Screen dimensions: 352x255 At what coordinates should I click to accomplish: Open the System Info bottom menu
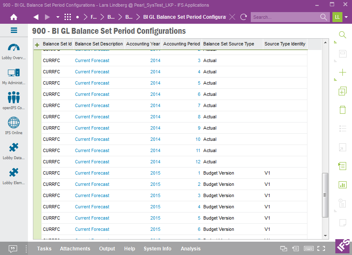[157, 249]
